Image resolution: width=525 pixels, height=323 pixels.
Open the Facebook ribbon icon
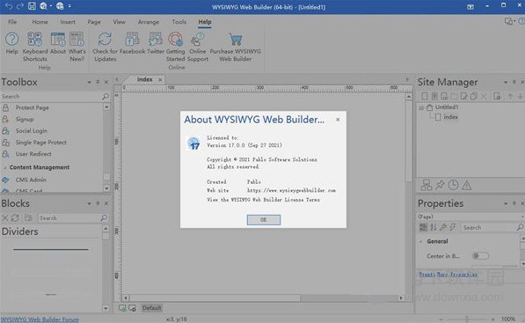132,43
